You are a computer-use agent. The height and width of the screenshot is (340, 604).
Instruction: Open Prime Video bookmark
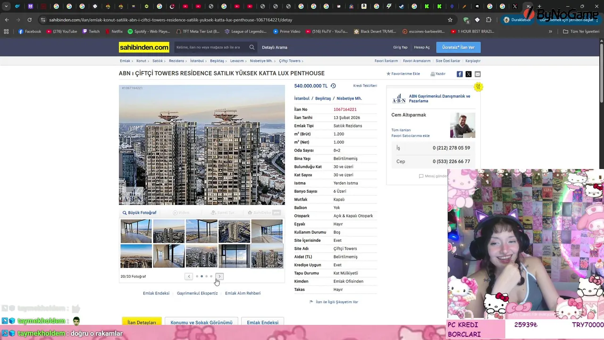(x=286, y=32)
